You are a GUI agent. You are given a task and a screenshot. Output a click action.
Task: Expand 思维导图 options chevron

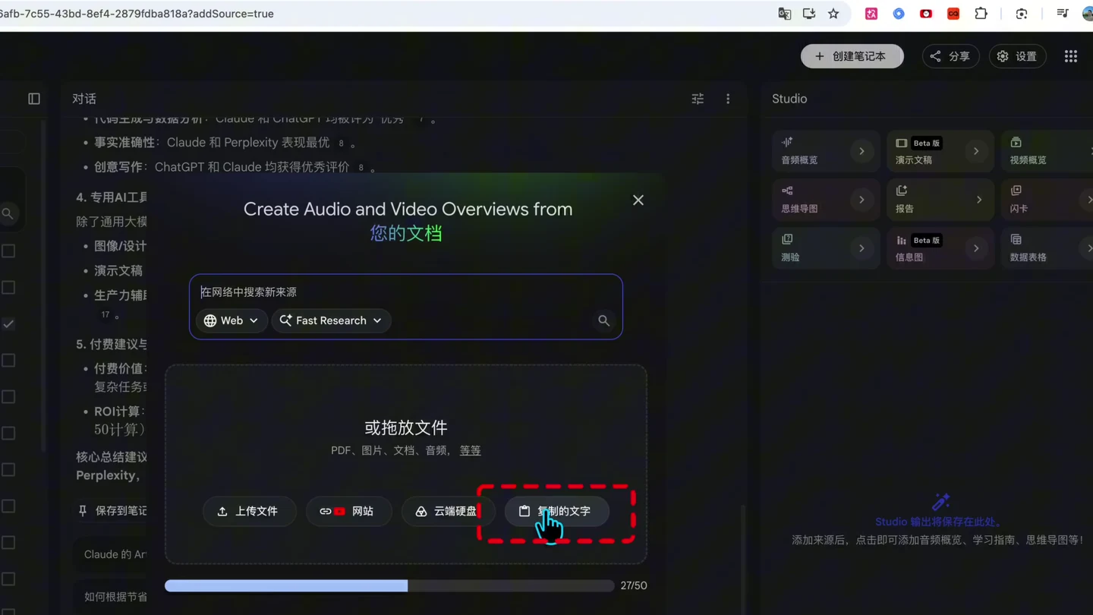coord(861,200)
